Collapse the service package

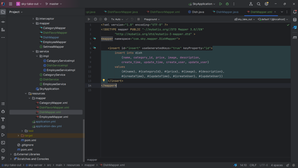coord(33,51)
